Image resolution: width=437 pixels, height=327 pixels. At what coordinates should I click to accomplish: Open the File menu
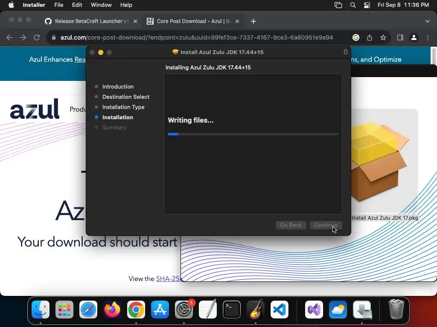click(58, 5)
